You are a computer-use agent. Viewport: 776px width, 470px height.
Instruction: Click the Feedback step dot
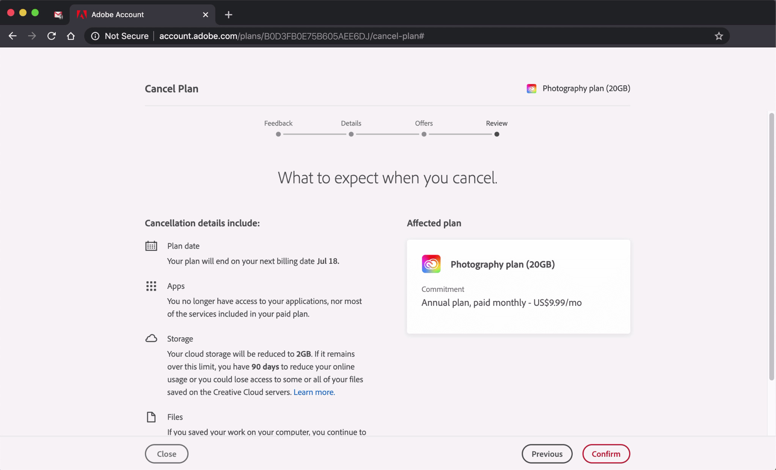point(278,134)
